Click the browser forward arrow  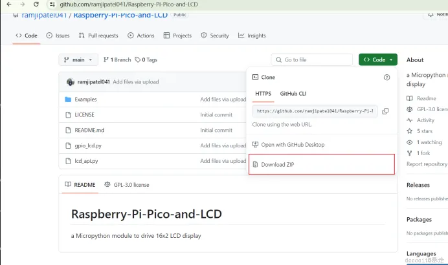22,5
